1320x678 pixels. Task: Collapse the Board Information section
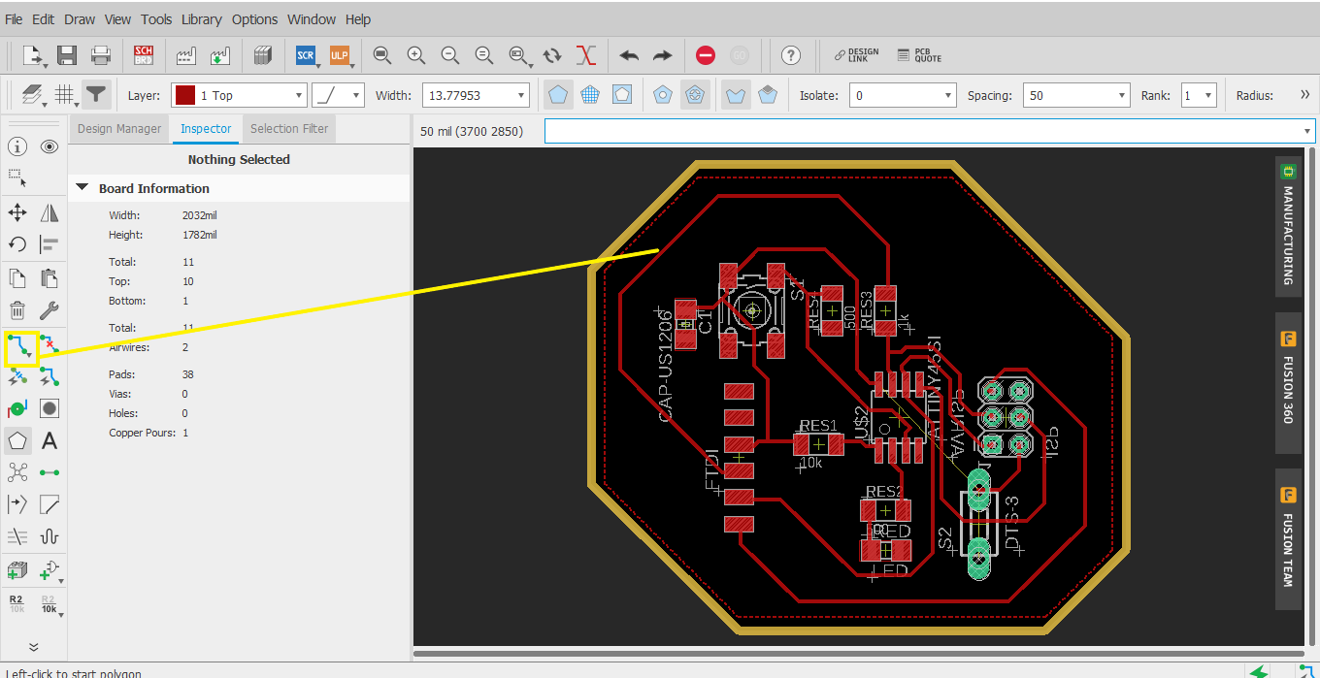coord(82,188)
